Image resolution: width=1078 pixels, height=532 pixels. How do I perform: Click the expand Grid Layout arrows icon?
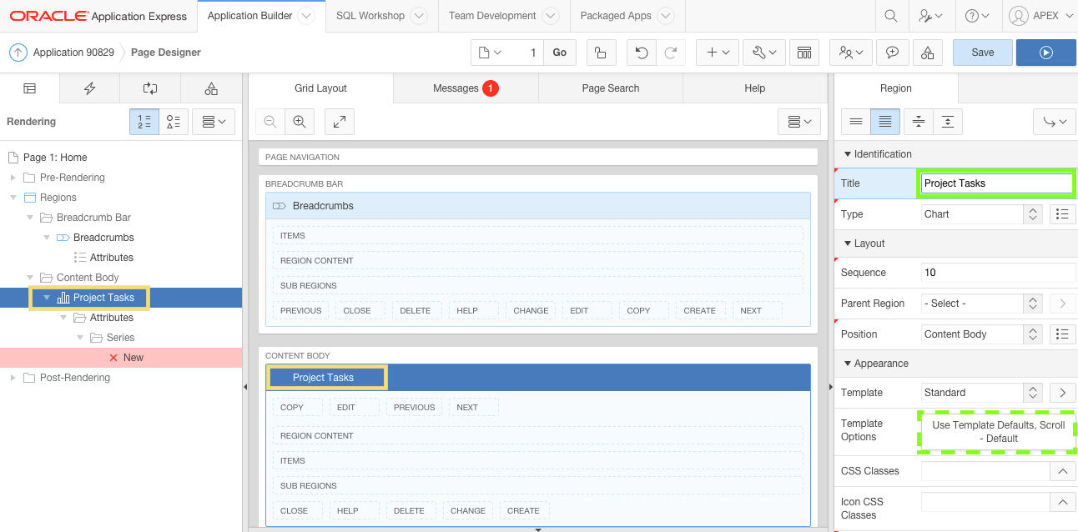coord(340,122)
